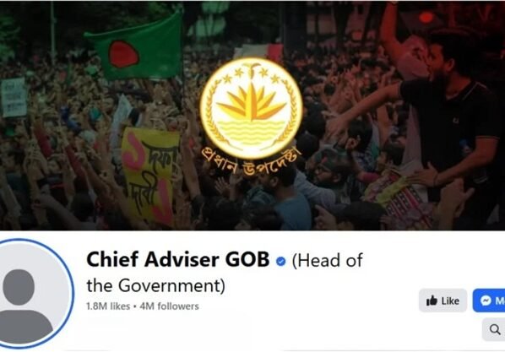
Task: Open the 1.8M likes link
Action: point(108,306)
